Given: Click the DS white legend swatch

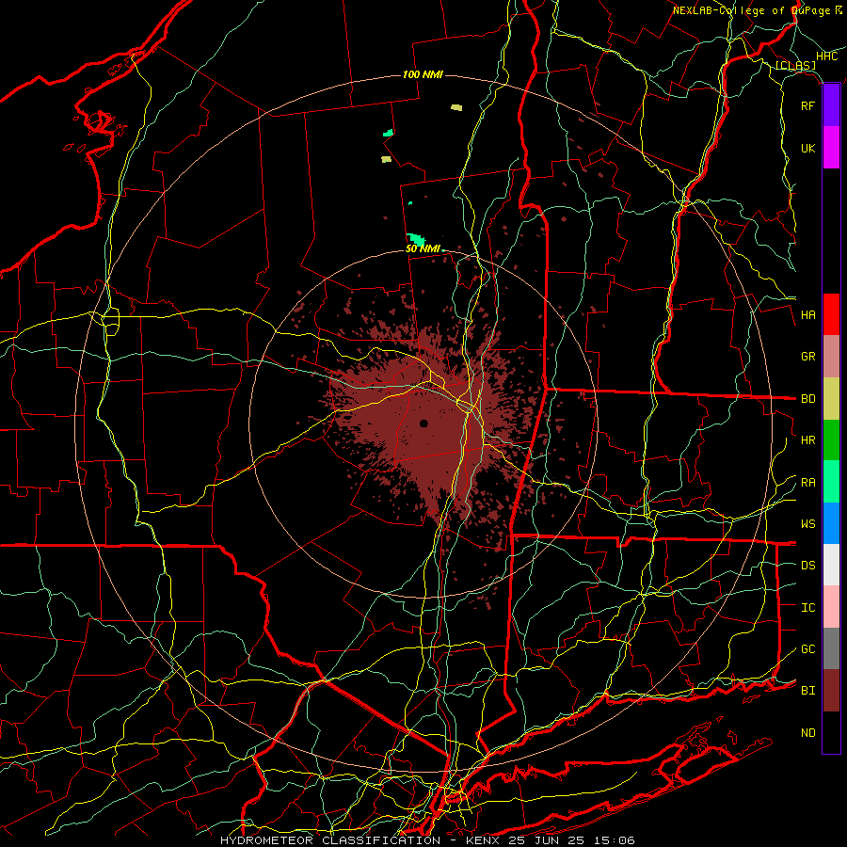Looking at the screenshot, I should click(831, 565).
